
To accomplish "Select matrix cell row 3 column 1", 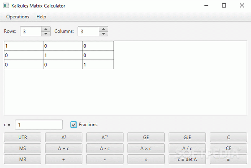I will point(23,65).
